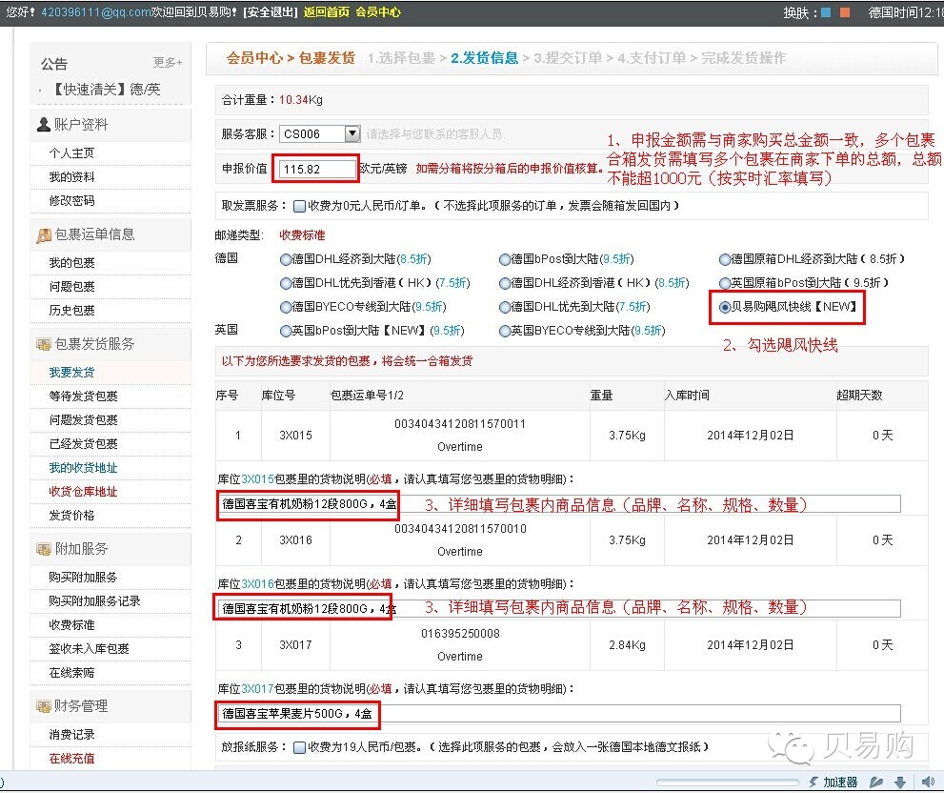Click the 附加服务 section icon

44,549
